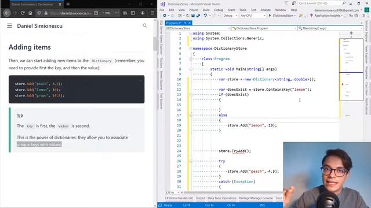Toggle the Firefox sidebar icon

133,13
